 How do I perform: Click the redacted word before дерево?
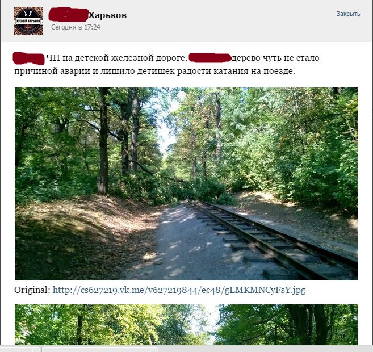click(x=210, y=58)
